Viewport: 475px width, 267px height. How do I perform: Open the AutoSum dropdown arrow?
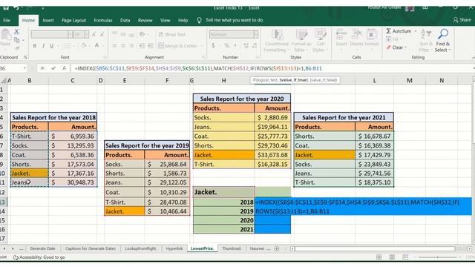[416, 31]
